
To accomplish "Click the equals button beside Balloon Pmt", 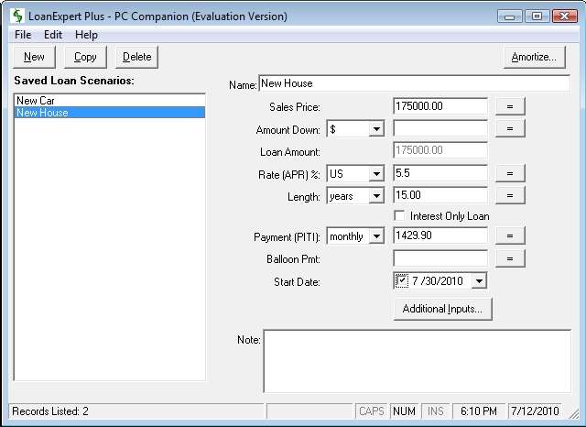I will point(510,258).
